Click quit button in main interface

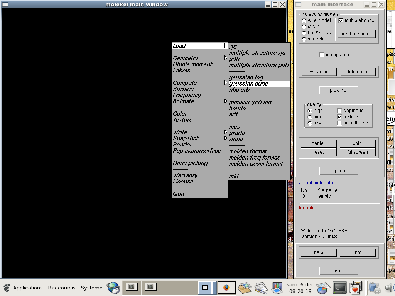[x=339, y=271]
